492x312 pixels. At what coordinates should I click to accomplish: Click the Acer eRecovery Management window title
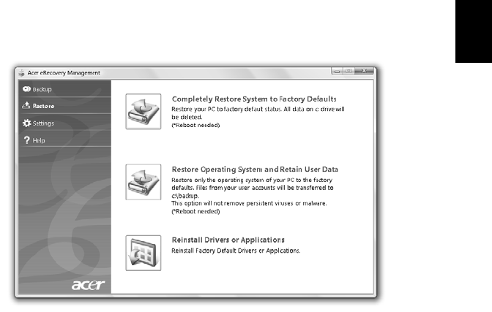[64, 73]
